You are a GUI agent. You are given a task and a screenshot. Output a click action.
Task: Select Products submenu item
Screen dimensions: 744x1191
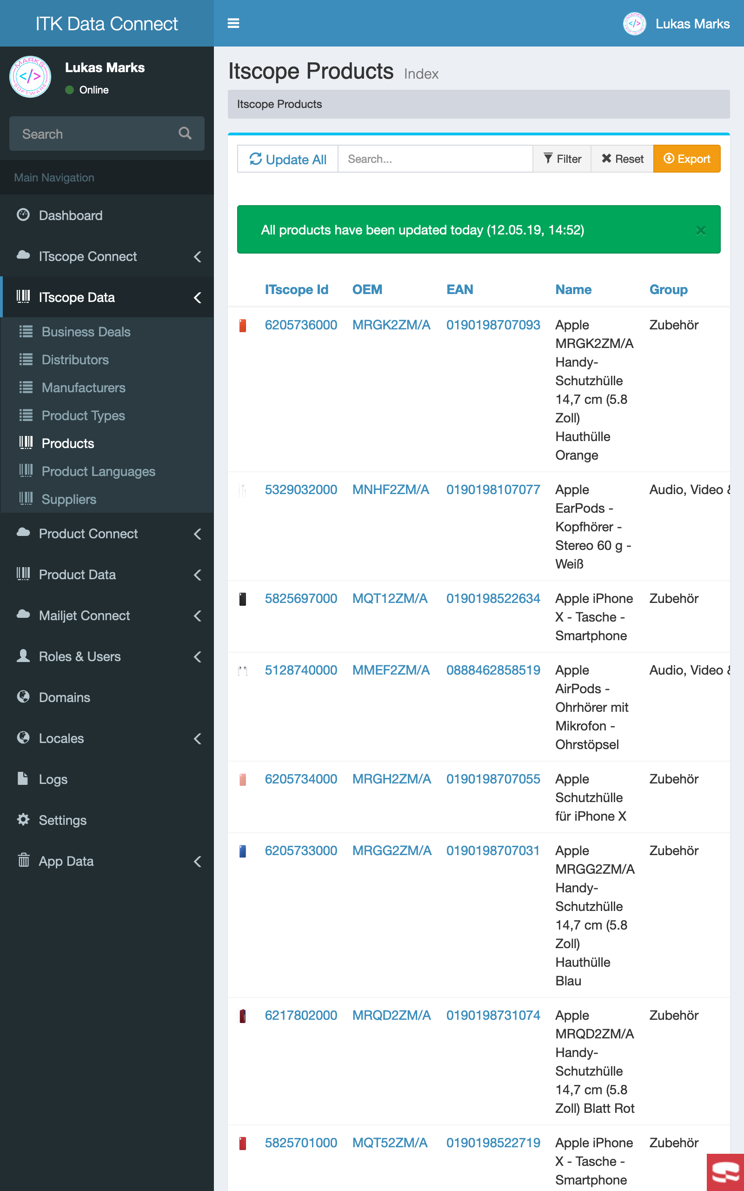tap(107, 443)
